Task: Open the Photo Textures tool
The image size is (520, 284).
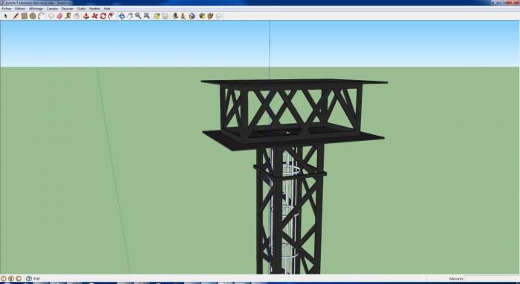Action: pos(183,16)
